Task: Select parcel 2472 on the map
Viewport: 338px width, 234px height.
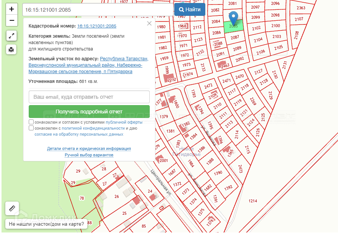Action: pos(208,86)
